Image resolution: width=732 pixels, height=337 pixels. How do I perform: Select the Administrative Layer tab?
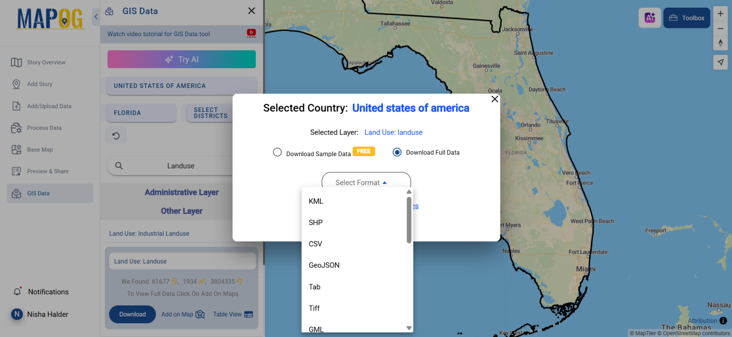[x=181, y=192]
